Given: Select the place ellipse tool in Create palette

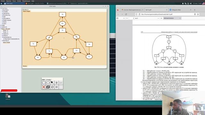Looking at the screenshot, I should coord(48,83).
